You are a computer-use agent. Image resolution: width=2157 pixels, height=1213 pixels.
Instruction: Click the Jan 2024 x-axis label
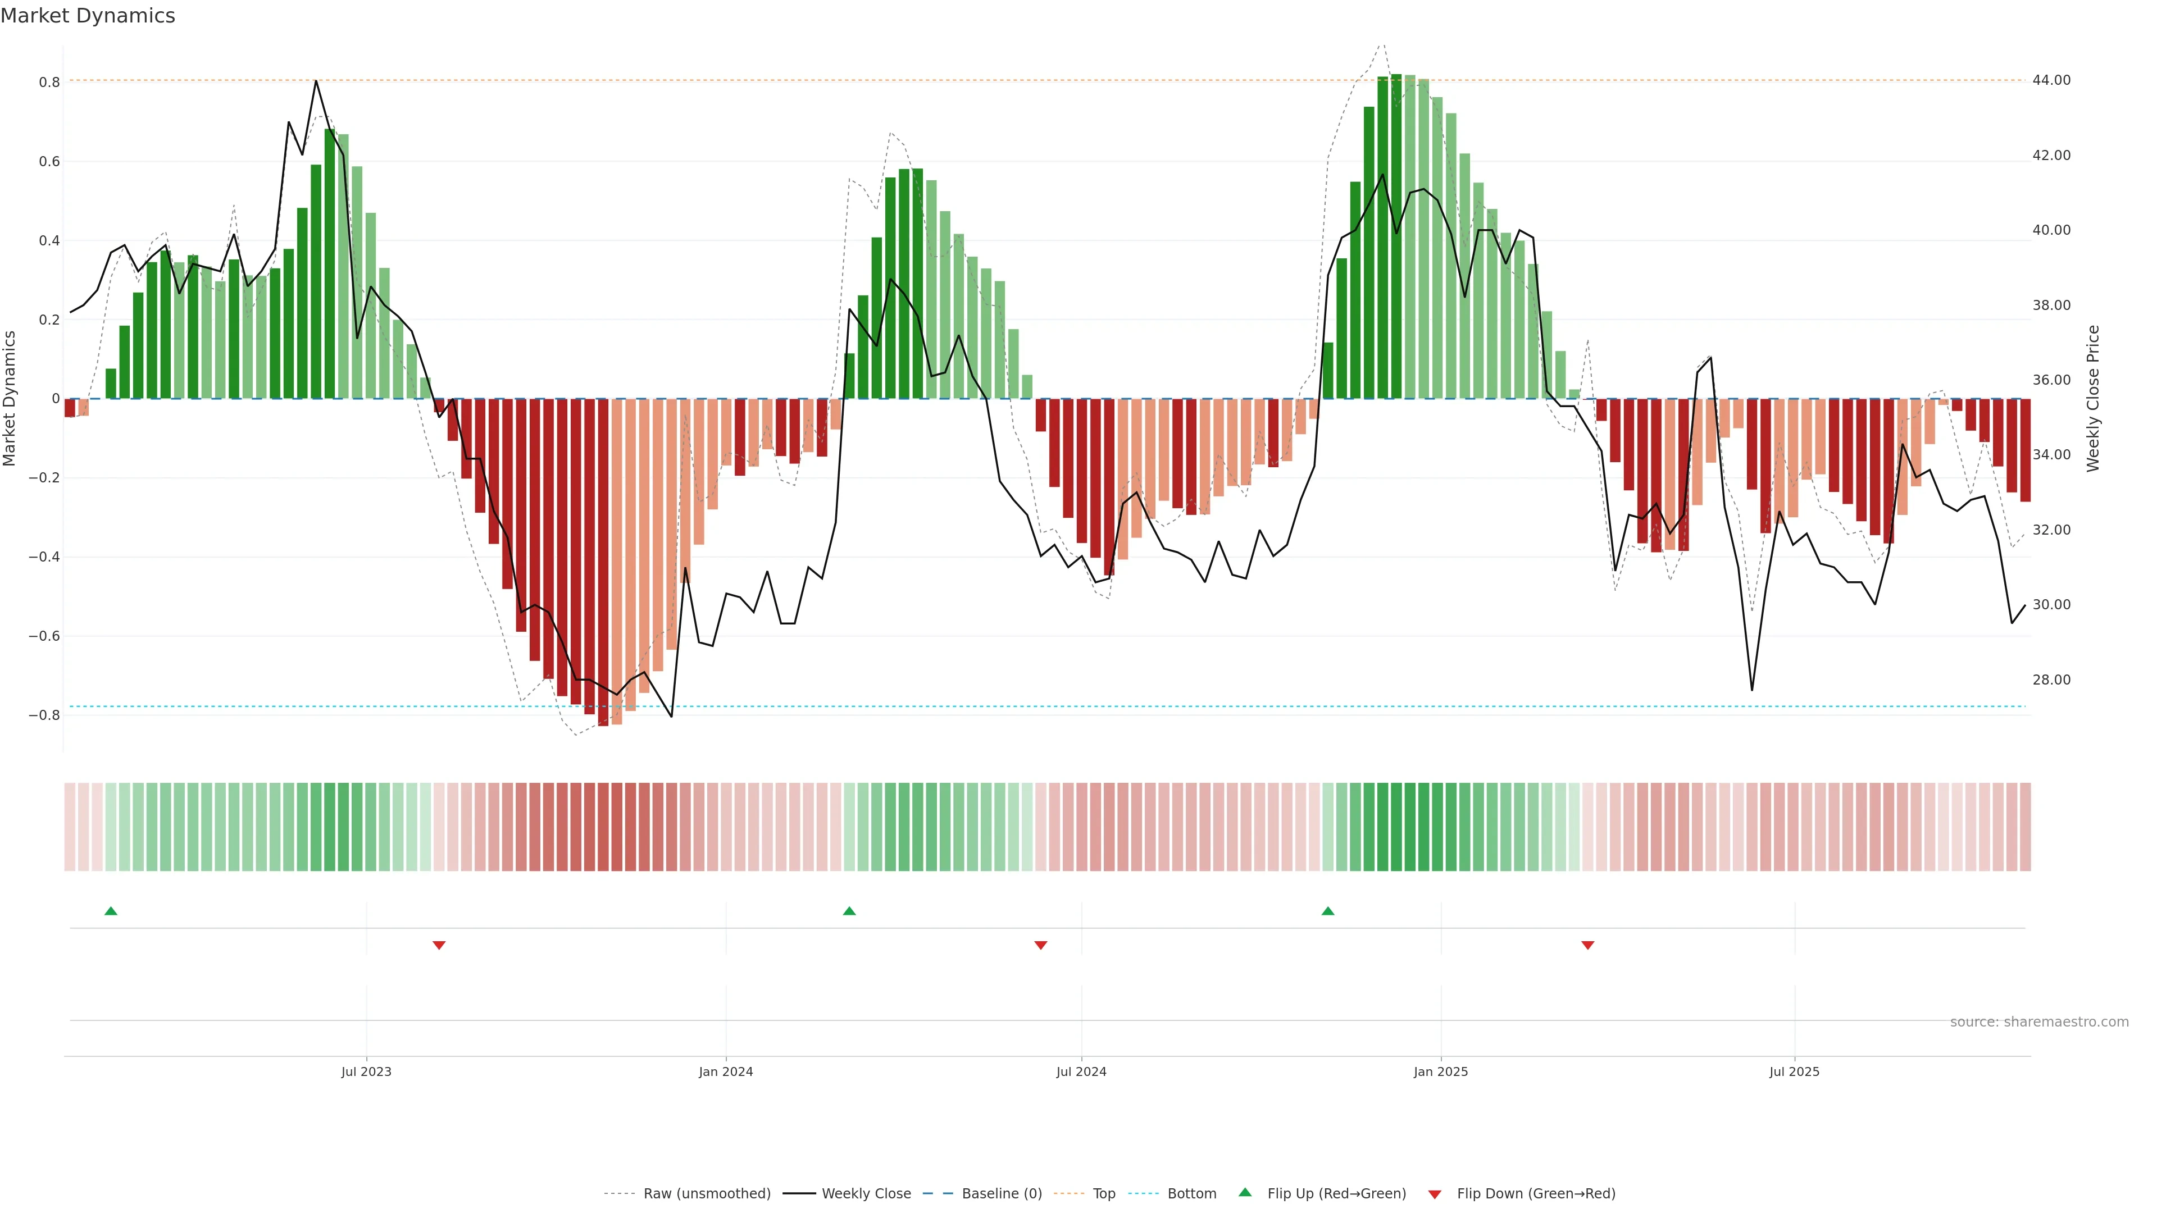[726, 1071]
